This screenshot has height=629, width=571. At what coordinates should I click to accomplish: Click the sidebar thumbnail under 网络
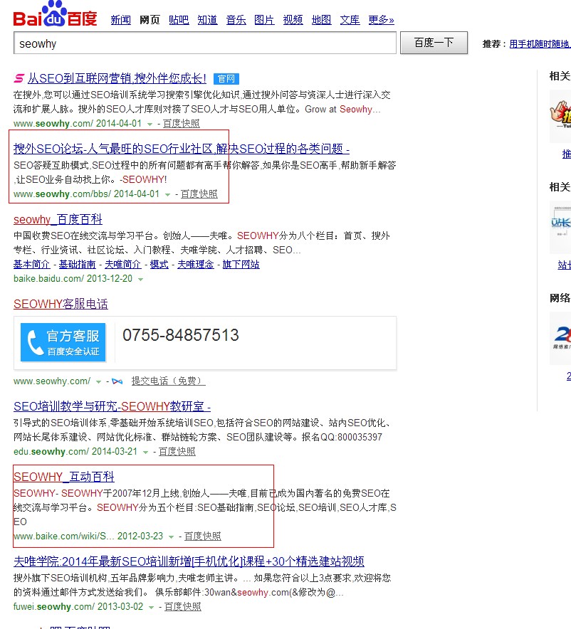coord(560,338)
